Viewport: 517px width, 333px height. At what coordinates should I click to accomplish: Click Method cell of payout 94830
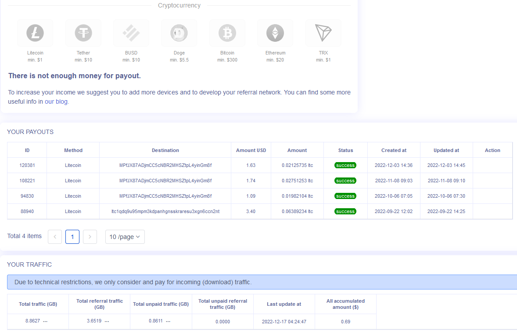(x=73, y=196)
